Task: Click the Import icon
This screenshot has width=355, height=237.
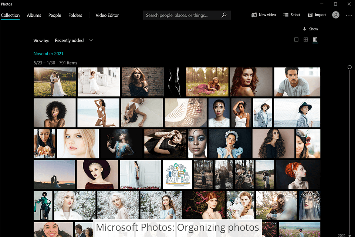Action: 310,15
